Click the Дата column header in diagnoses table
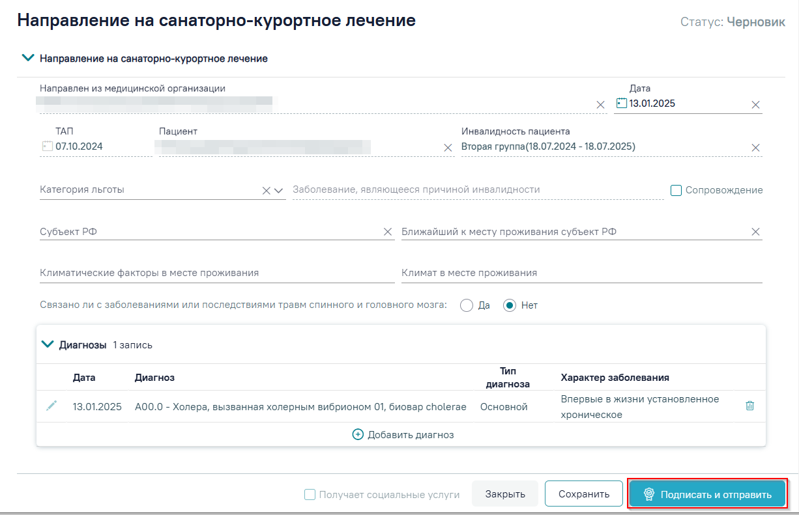799x515 pixels. point(84,378)
